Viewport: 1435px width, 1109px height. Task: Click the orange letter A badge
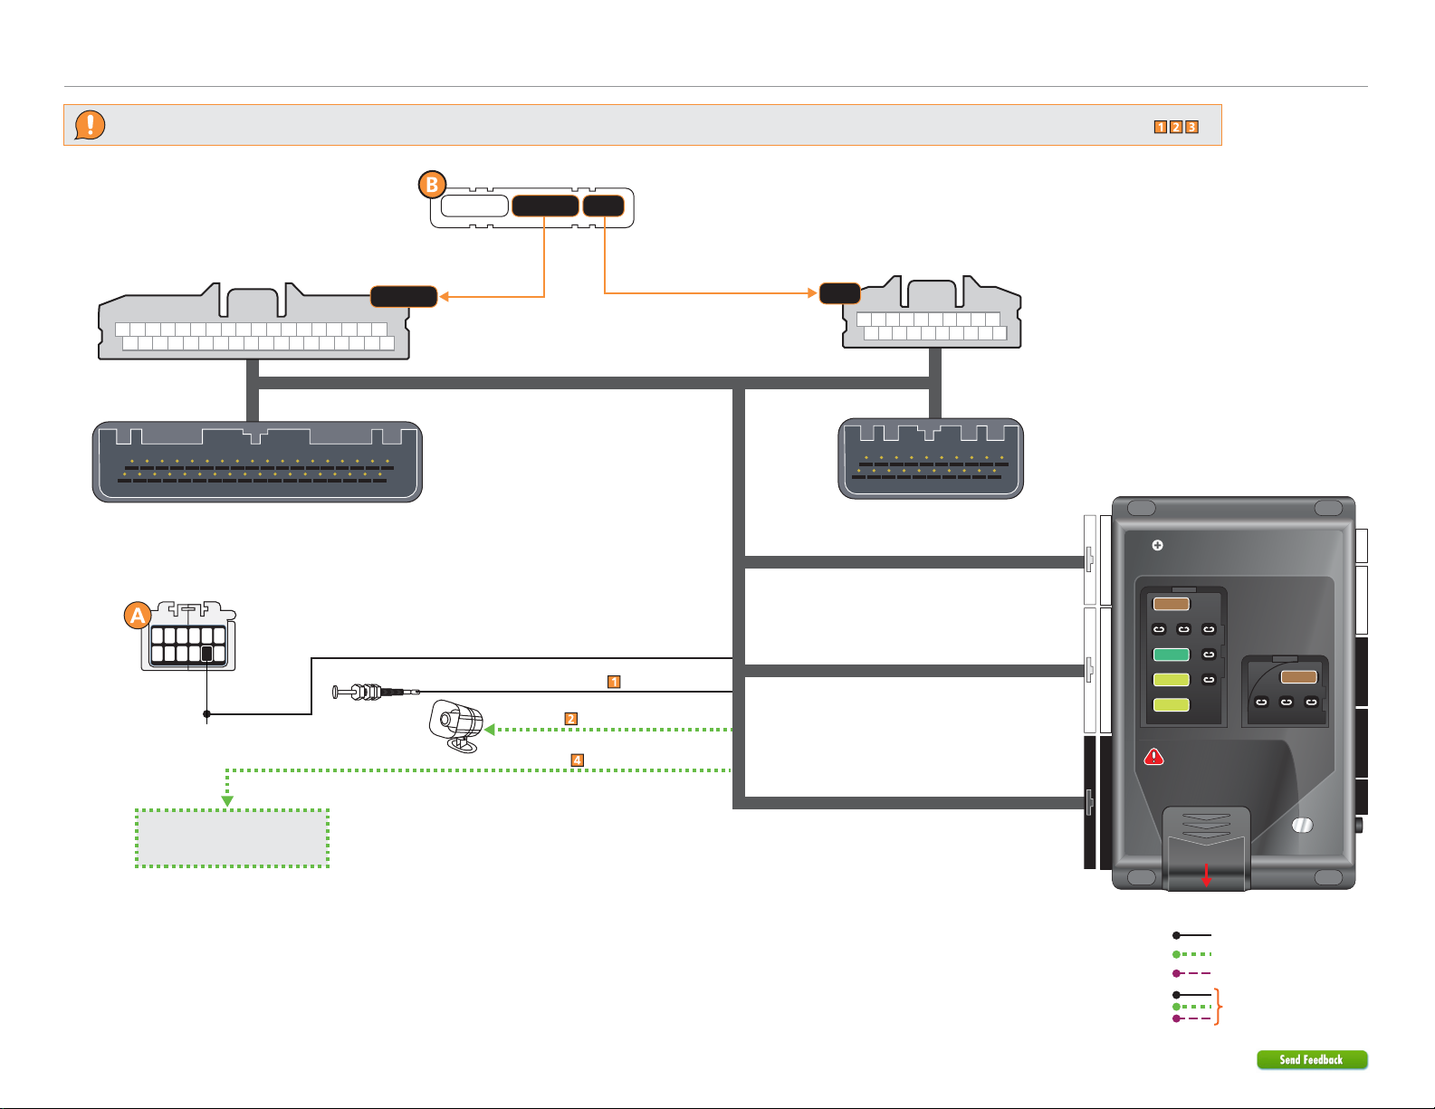coord(137,617)
